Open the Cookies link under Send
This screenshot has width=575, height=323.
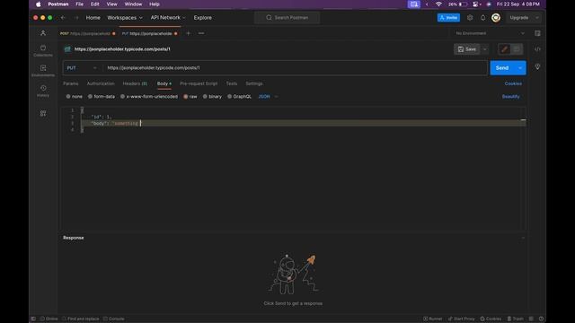click(513, 83)
